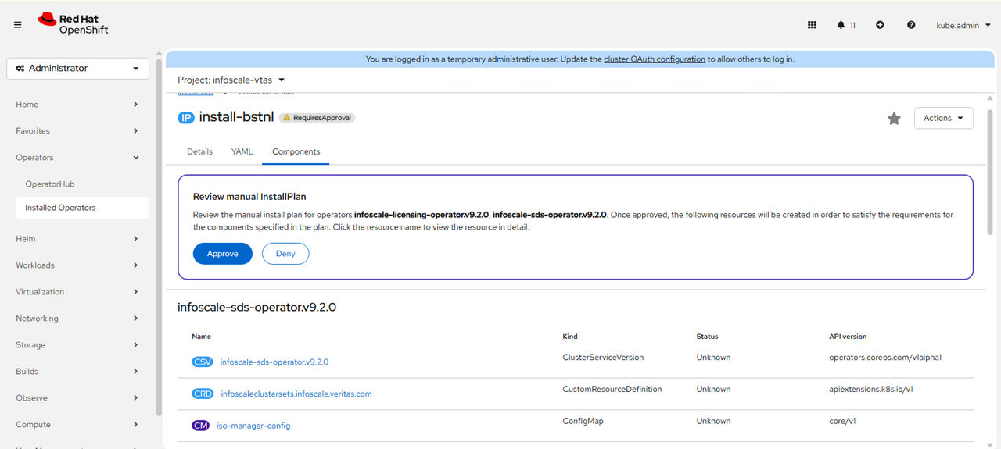This screenshot has width=1001, height=449.
Task: Click the CustomResourceDefinition kind cell
Action: coord(612,389)
